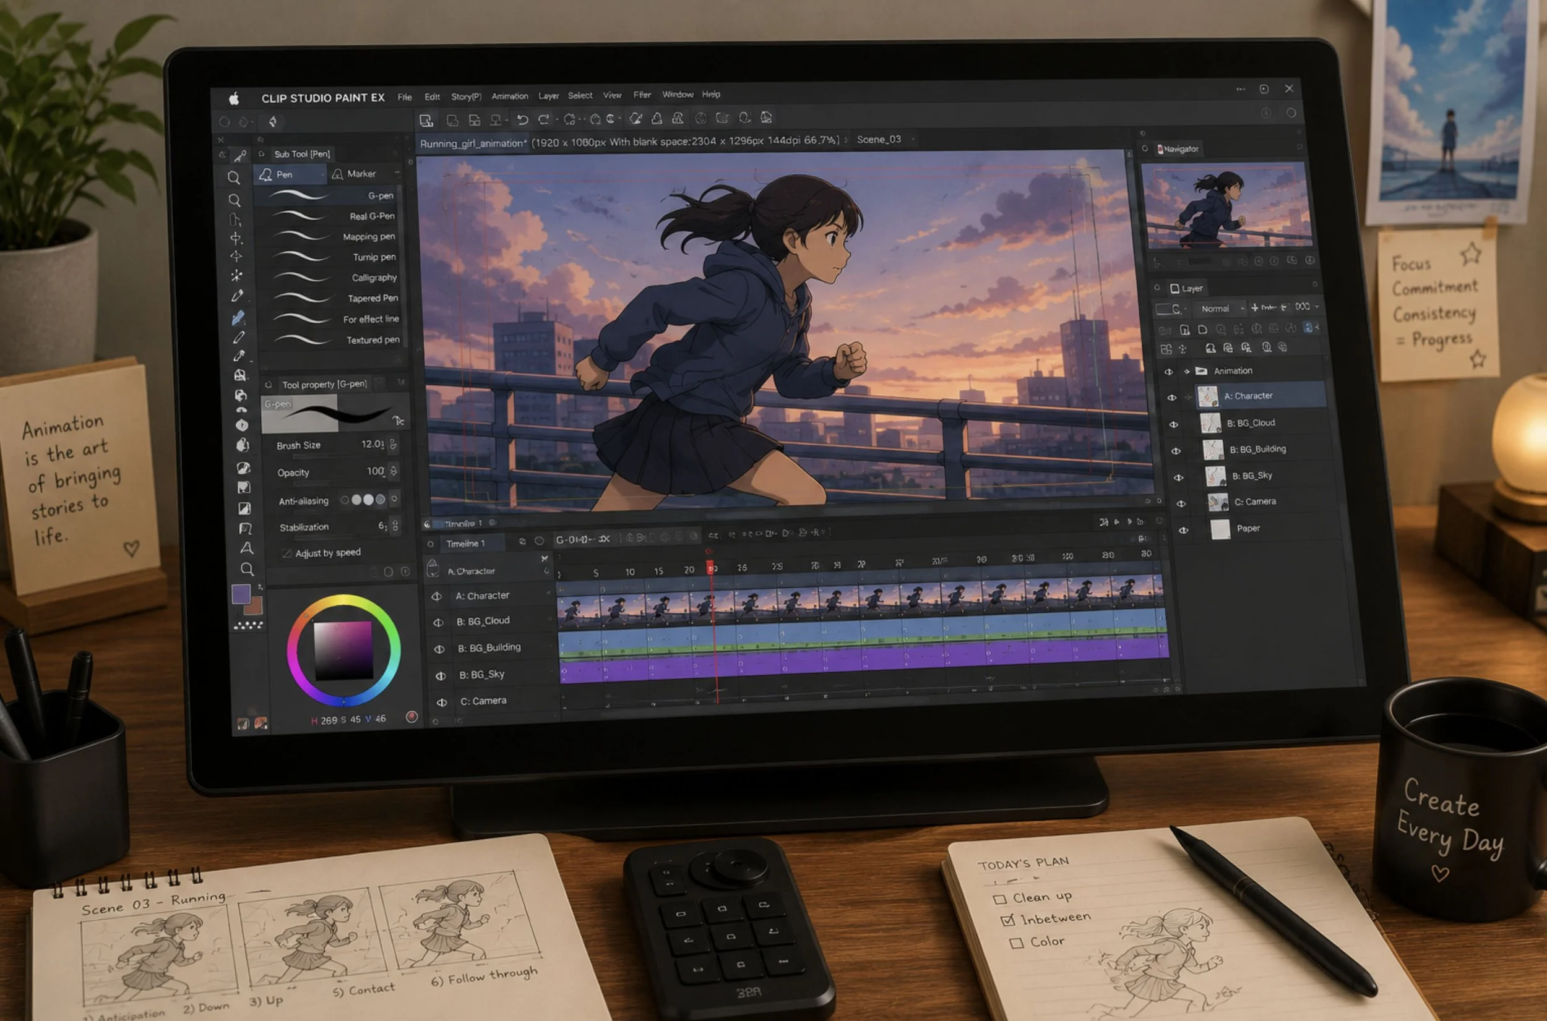
Task: Open the Edit menu
Action: point(432,96)
